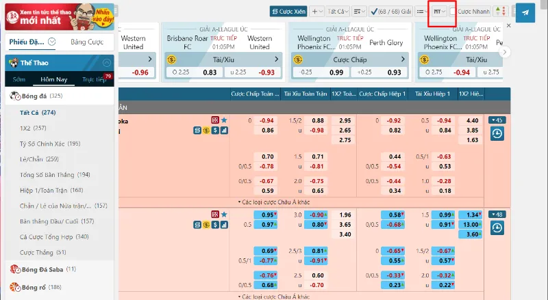Select odds 13.00 in second match
The width and height of the screenshot is (548, 300).
point(471,225)
